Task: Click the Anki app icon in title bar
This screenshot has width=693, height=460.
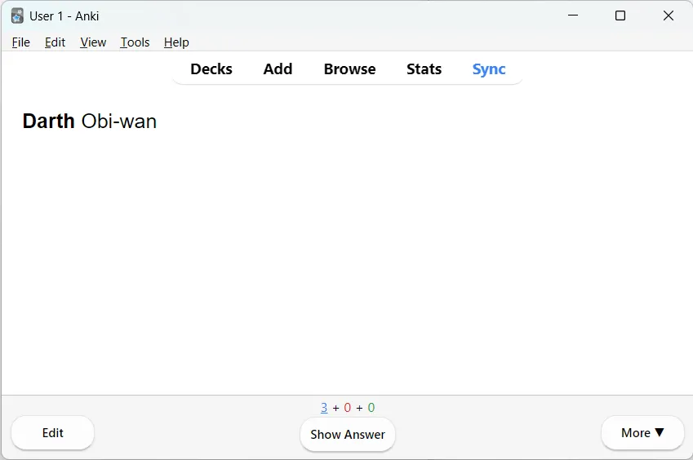Action: [x=17, y=15]
